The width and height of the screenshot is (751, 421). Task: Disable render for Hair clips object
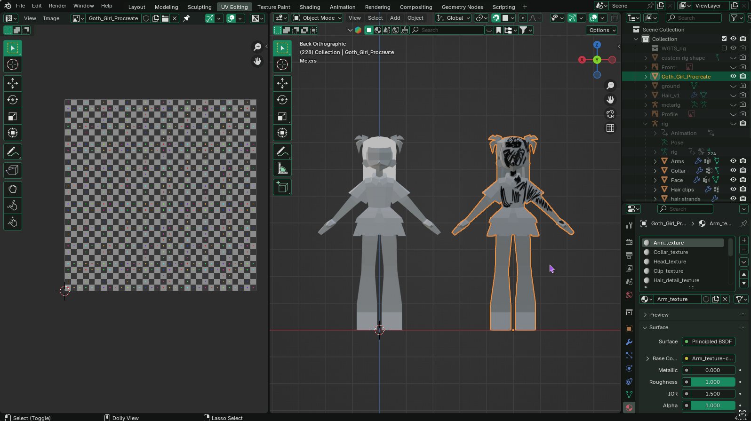click(743, 189)
